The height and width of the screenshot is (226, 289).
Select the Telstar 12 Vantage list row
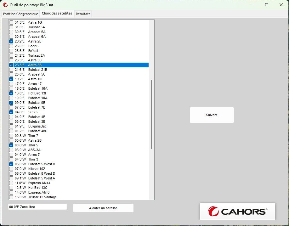[x=42, y=197]
